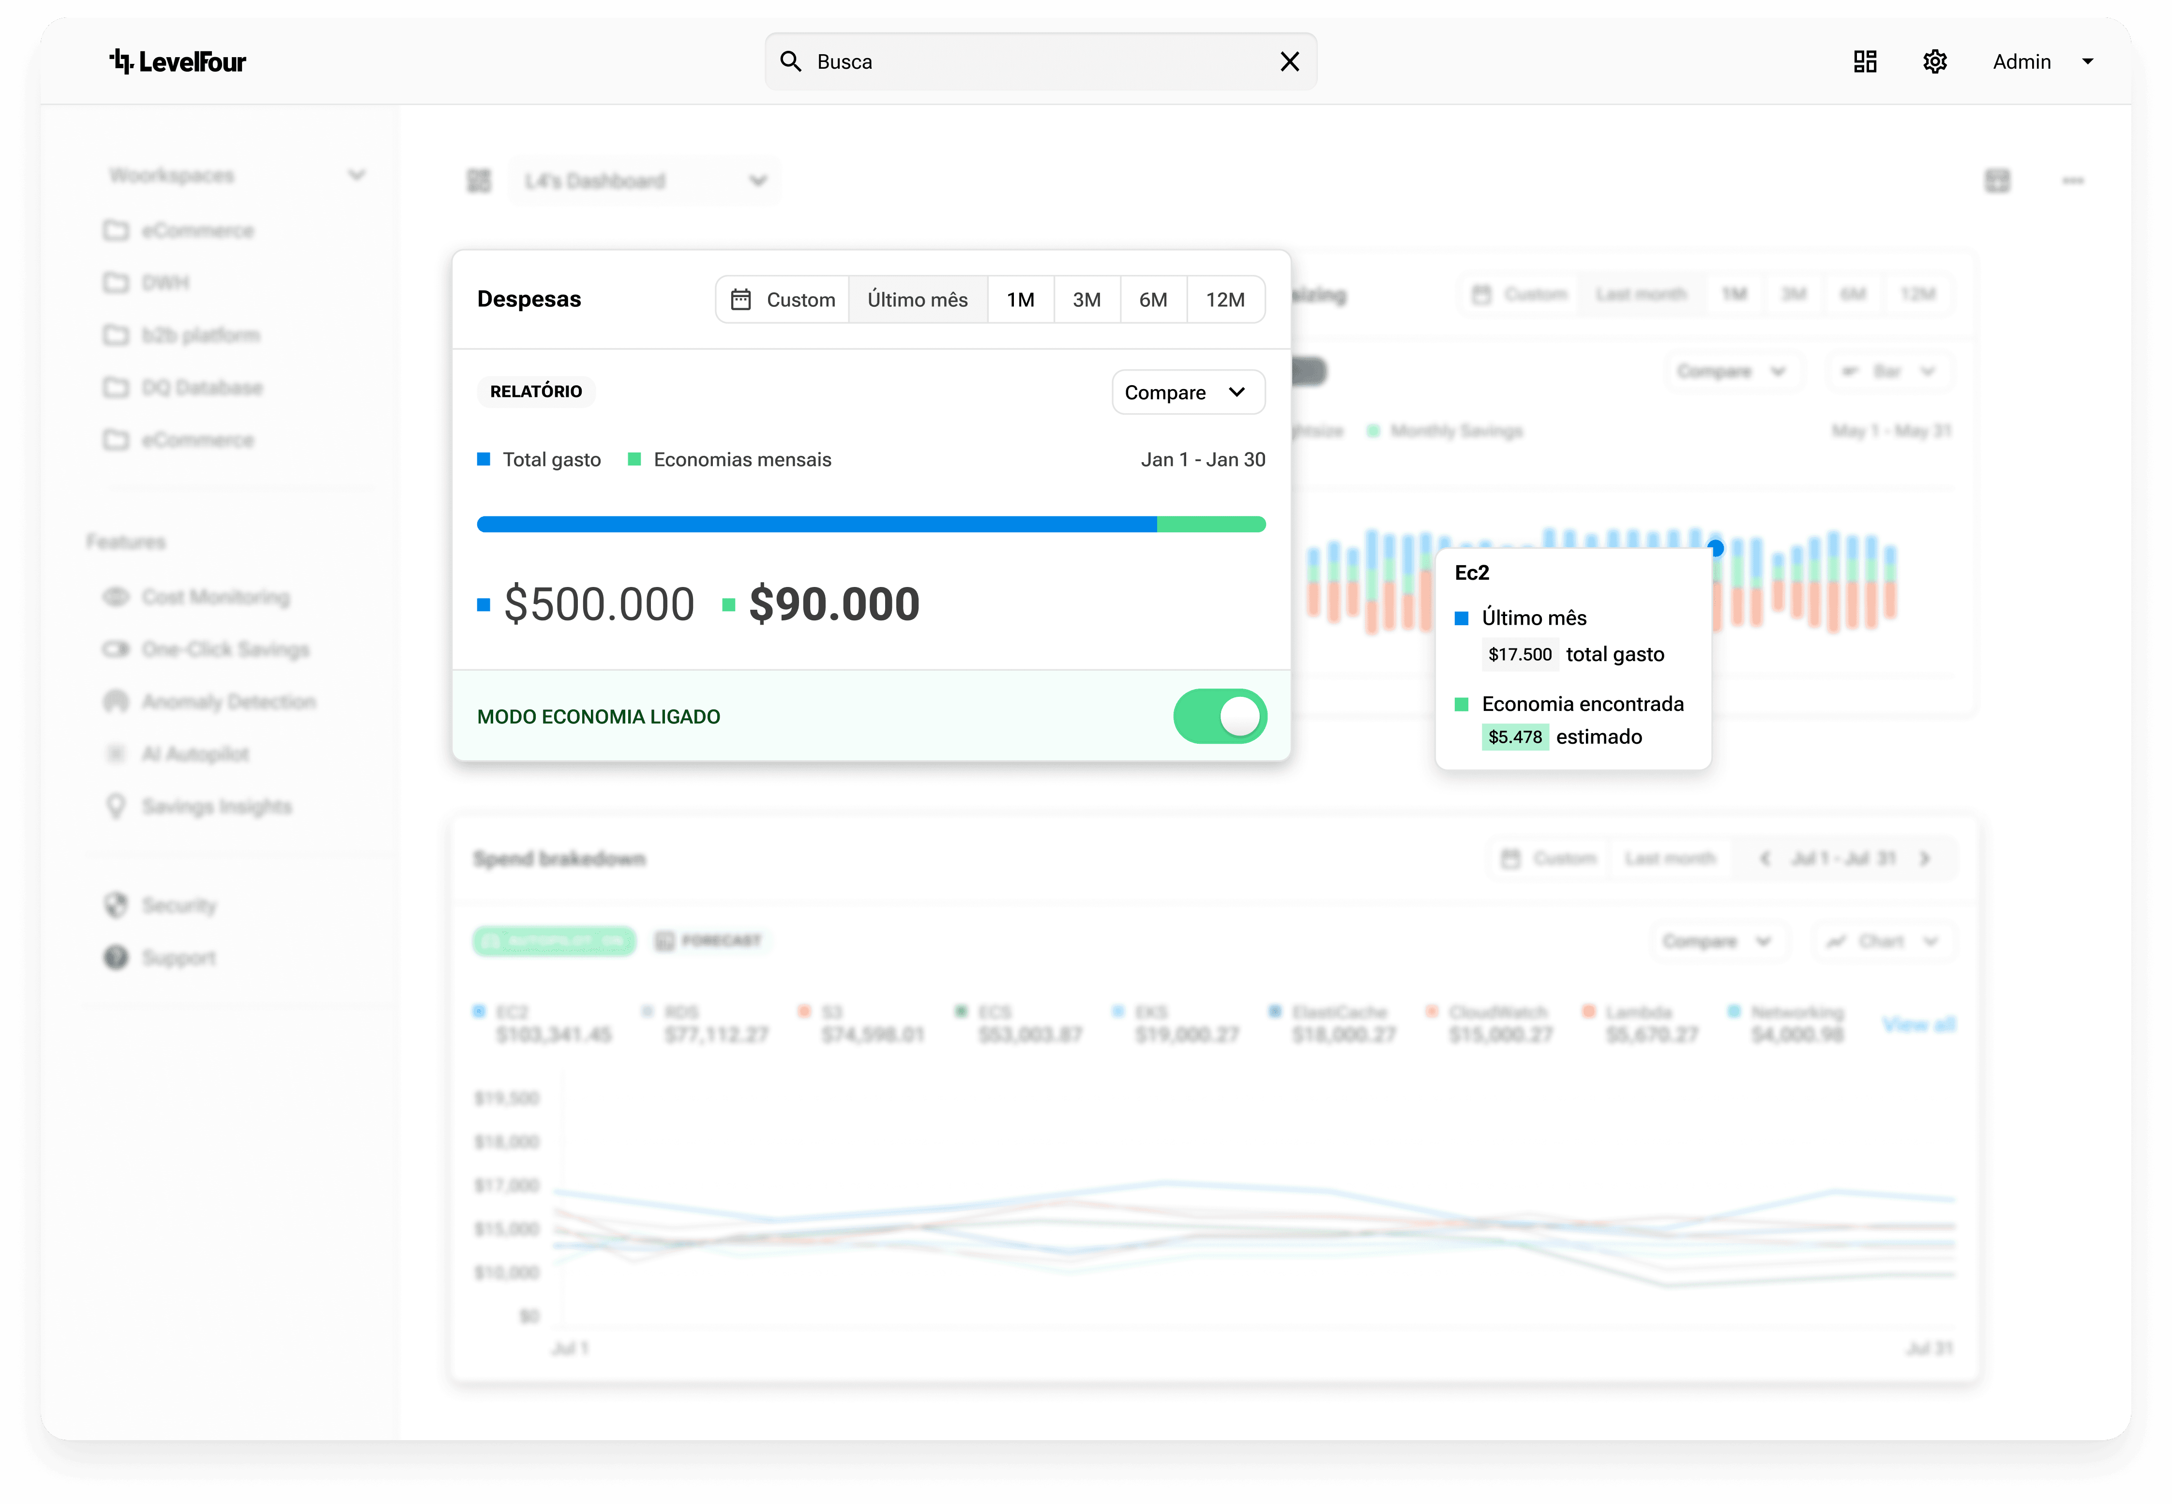Select the Custom date range tab
The height and width of the screenshot is (1504, 2172).
[x=783, y=300]
